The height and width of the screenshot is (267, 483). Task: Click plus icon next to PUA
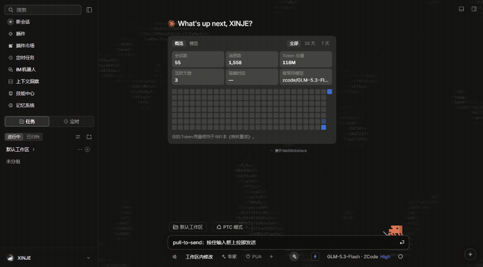point(271,256)
